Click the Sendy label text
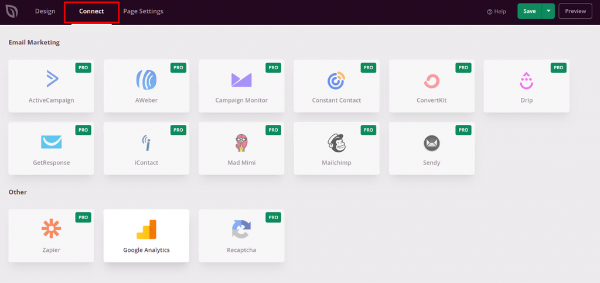The image size is (600, 283). point(432,162)
